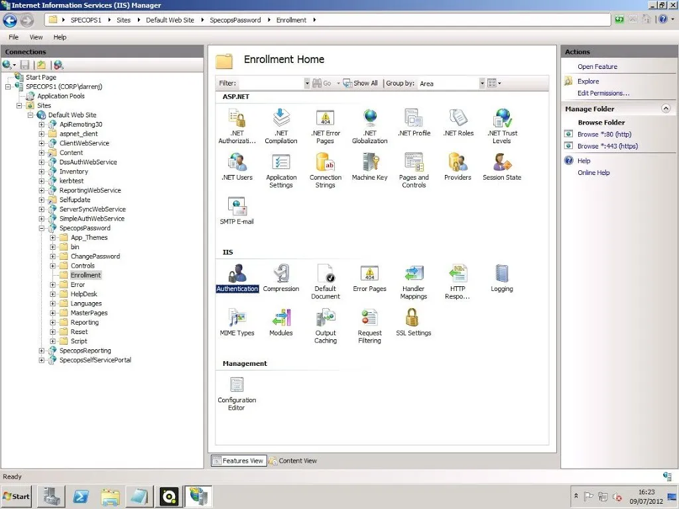The height and width of the screenshot is (509, 679).
Task: Go back using navigation arrow
Action: 10,20
